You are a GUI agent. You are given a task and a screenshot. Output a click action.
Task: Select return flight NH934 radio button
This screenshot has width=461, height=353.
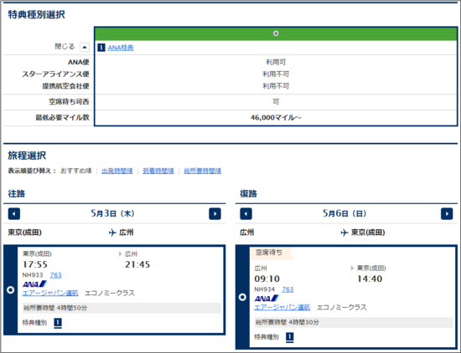point(242,297)
